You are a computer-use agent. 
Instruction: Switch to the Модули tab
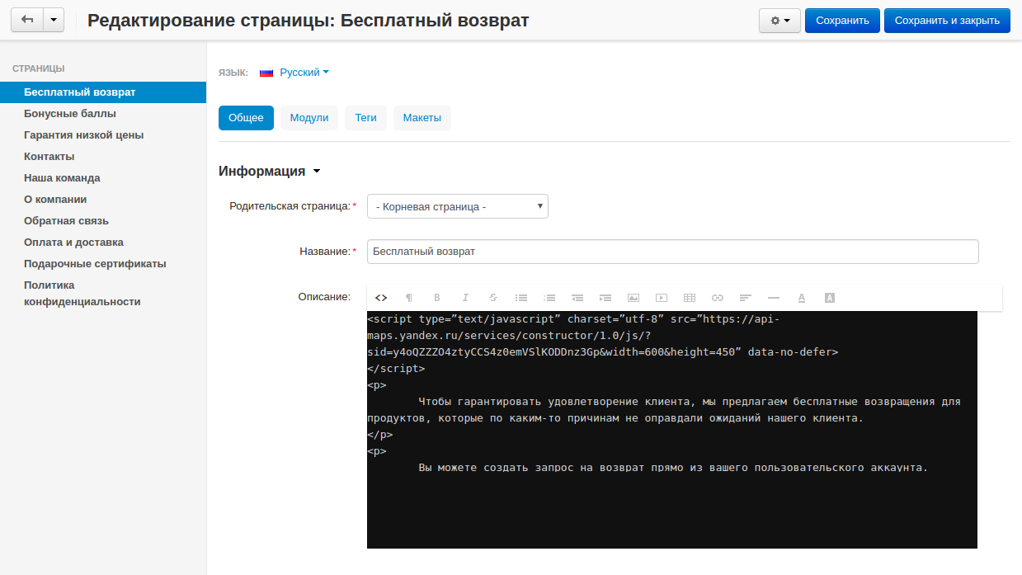[308, 117]
